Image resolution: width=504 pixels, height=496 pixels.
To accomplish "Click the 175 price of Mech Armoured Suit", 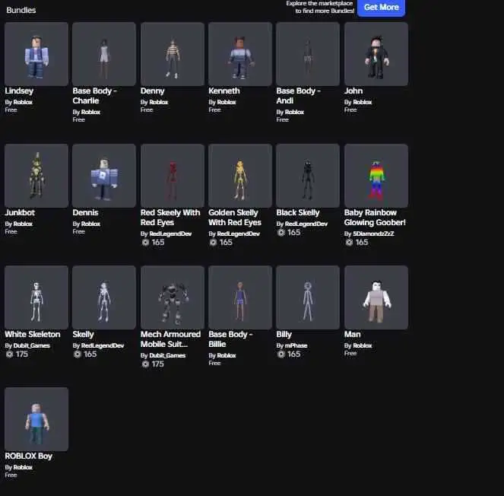I will pos(157,364).
